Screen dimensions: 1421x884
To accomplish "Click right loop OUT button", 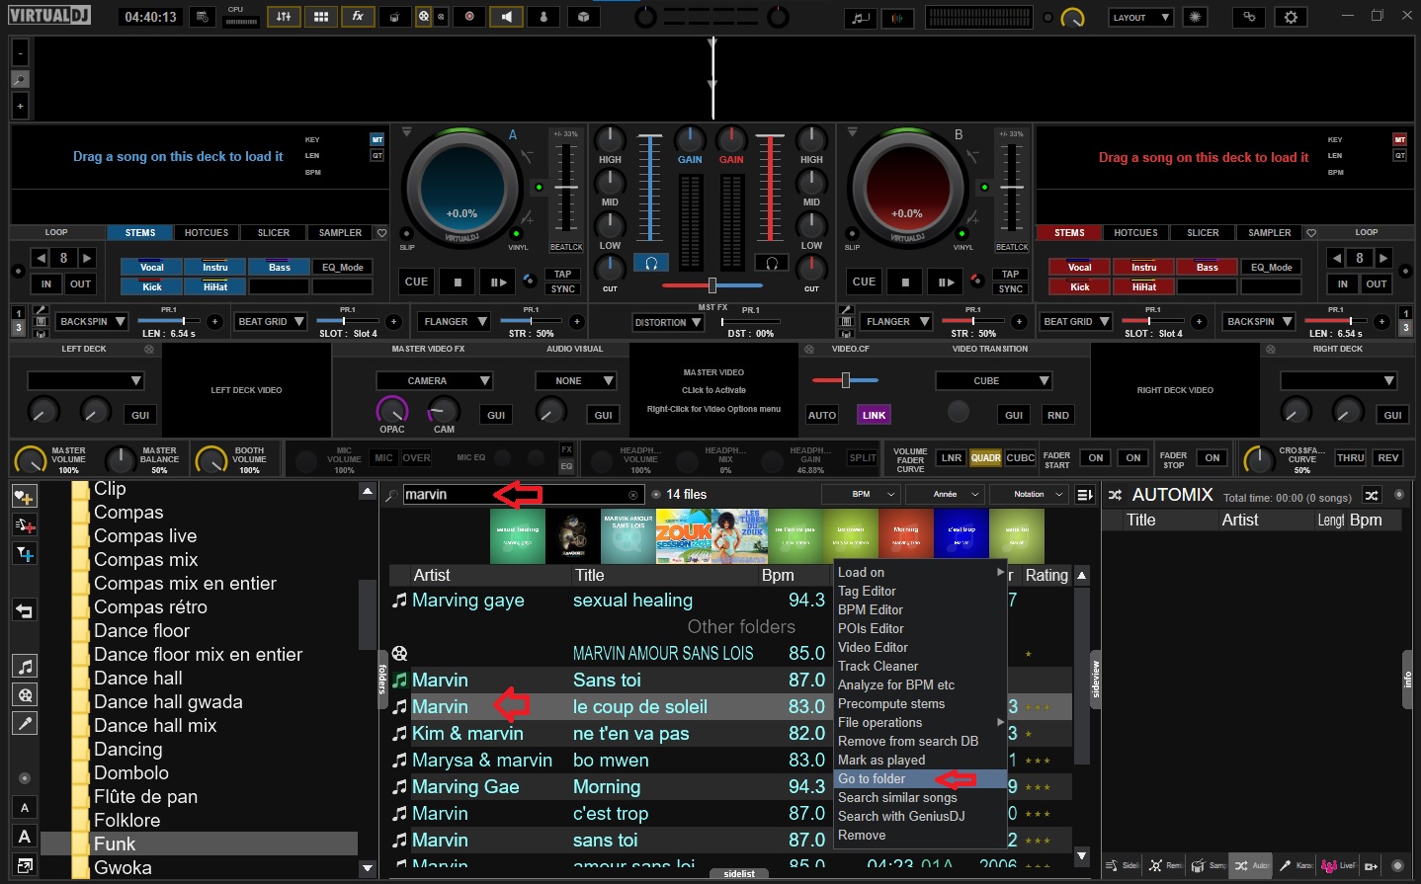I will click(1377, 283).
